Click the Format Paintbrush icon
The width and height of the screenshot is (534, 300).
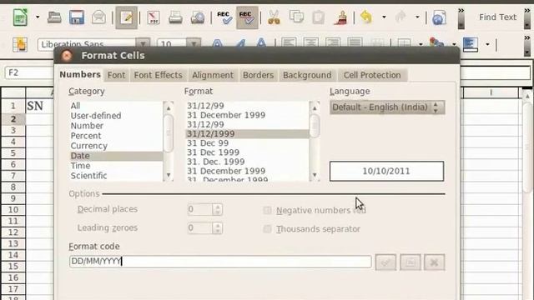pyautogui.click(x=340, y=17)
